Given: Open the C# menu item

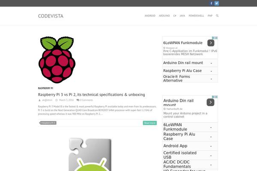Looking at the screenshot, I should 175,16.
